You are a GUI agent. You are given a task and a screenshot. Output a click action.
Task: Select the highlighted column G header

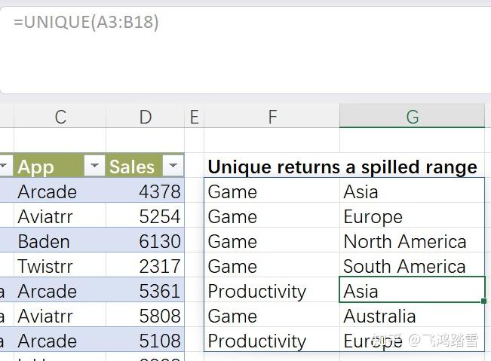[x=412, y=117]
